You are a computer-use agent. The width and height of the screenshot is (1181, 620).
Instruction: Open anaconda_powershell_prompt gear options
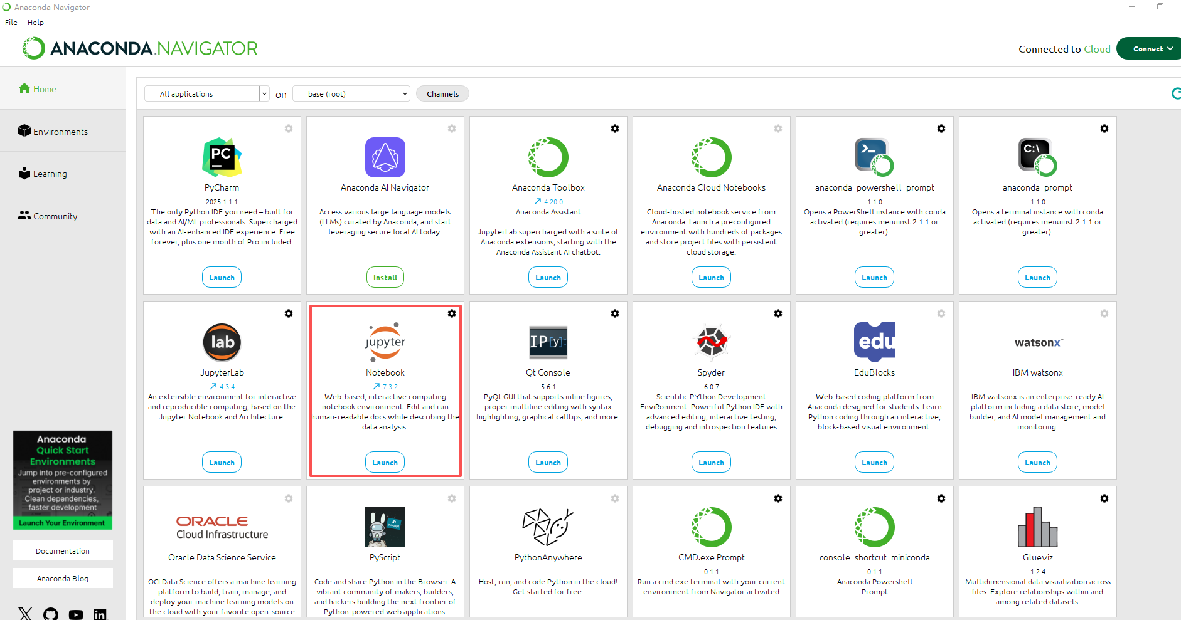941,129
